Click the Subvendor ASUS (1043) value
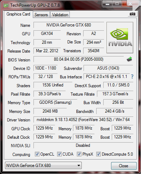This screenshot has height=174, width=141. (108, 68)
